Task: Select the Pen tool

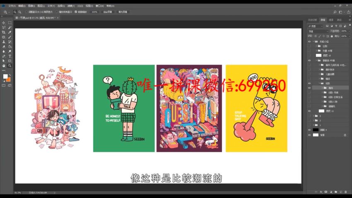Action: point(4,56)
